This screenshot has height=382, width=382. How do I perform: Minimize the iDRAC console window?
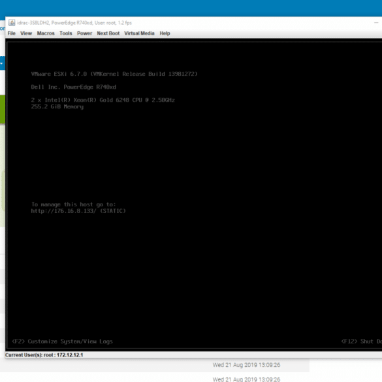(x=376, y=23)
